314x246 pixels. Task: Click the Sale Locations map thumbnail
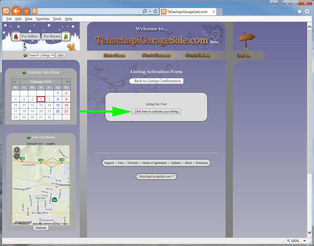(41, 185)
